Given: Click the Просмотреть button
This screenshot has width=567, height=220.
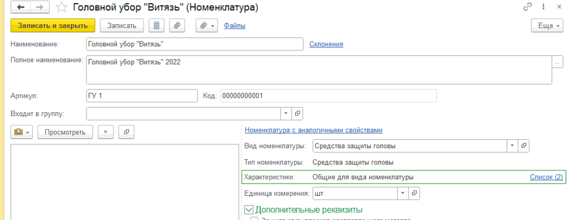Looking at the screenshot, I should (65, 132).
